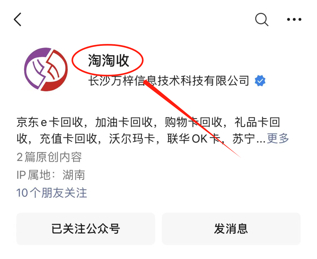This screenshot has width=317, height=259.
Task: Expand the description with 更多
Action: click(278, 138)
